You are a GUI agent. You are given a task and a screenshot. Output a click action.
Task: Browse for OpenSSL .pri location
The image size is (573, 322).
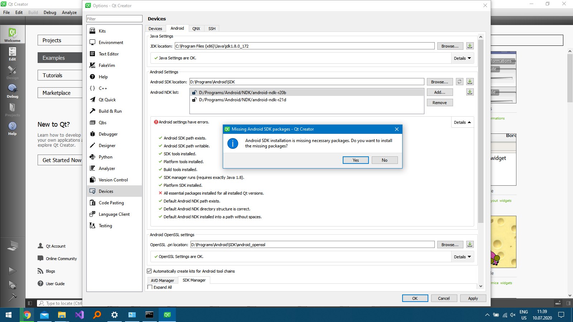point(450,245)
